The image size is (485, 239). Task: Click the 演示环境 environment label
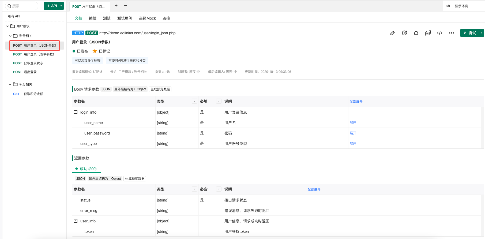pyautogui.click(x=461, y=6)
